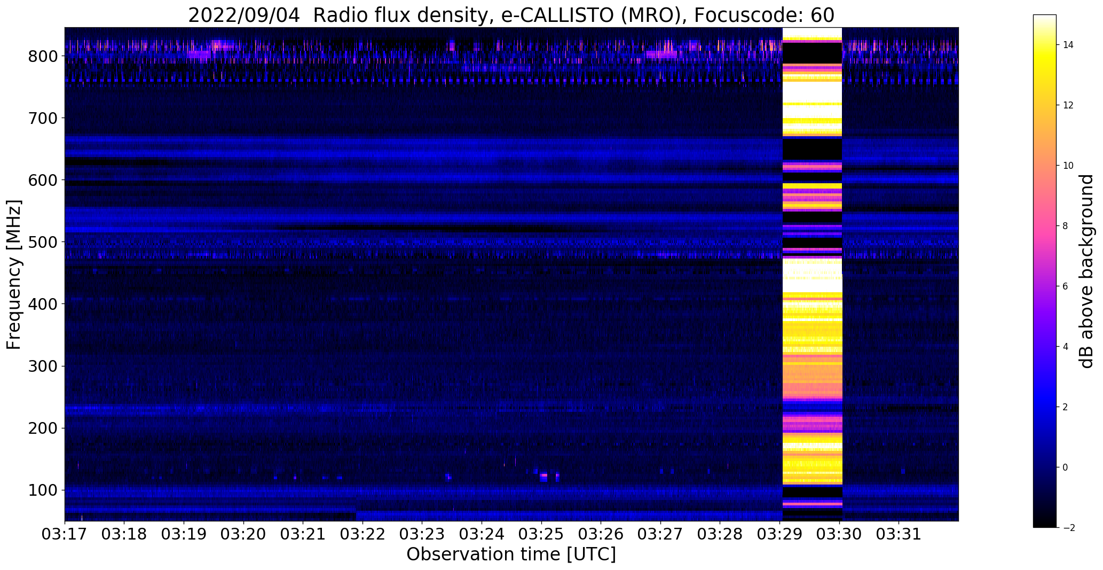Select the 100 frequency tick label

click(x=44, y=490)
